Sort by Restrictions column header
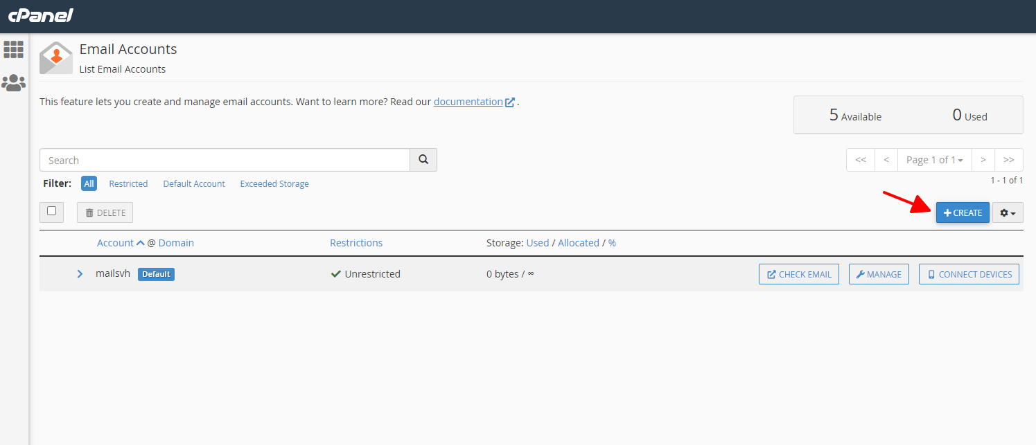 pos(356,243)
